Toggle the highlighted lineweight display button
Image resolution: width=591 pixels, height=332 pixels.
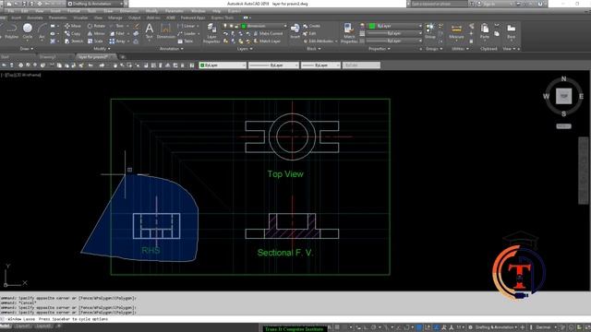[419, 327]
